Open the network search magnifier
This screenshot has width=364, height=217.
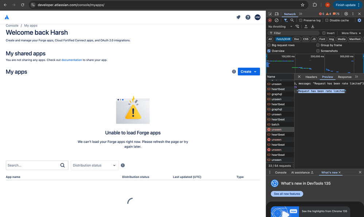pos(292,20)
